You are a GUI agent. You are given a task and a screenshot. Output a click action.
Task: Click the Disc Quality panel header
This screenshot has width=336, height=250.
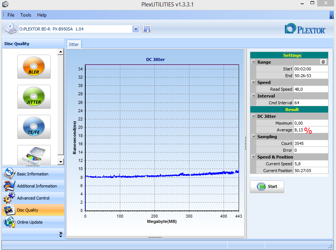click(x=33, y=44)
